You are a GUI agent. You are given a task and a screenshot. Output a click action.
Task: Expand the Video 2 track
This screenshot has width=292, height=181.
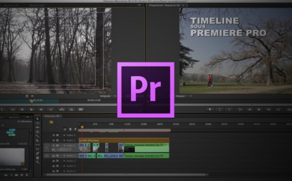64,141
